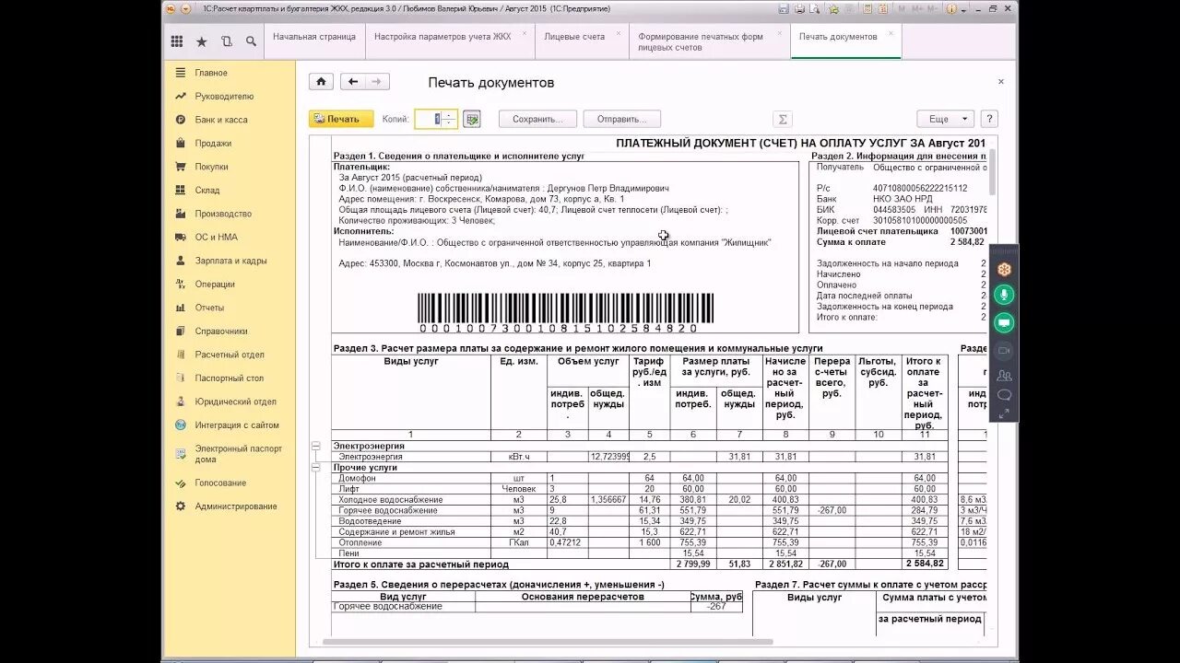Click the search magnifier icon
1180x663 pixels.
[251, 41]
